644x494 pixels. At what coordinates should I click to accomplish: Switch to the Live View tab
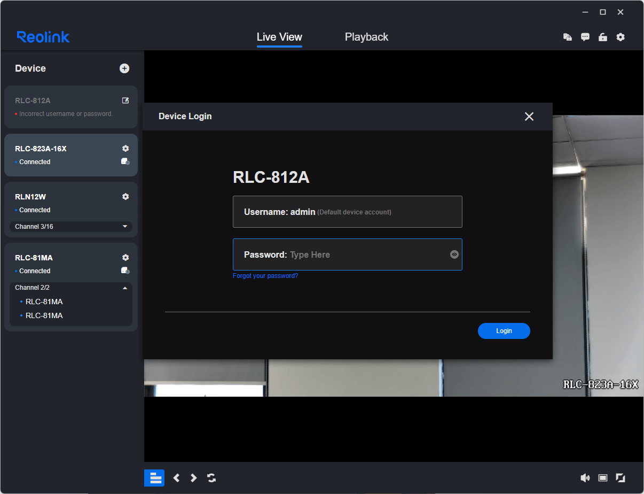[279, 37]
